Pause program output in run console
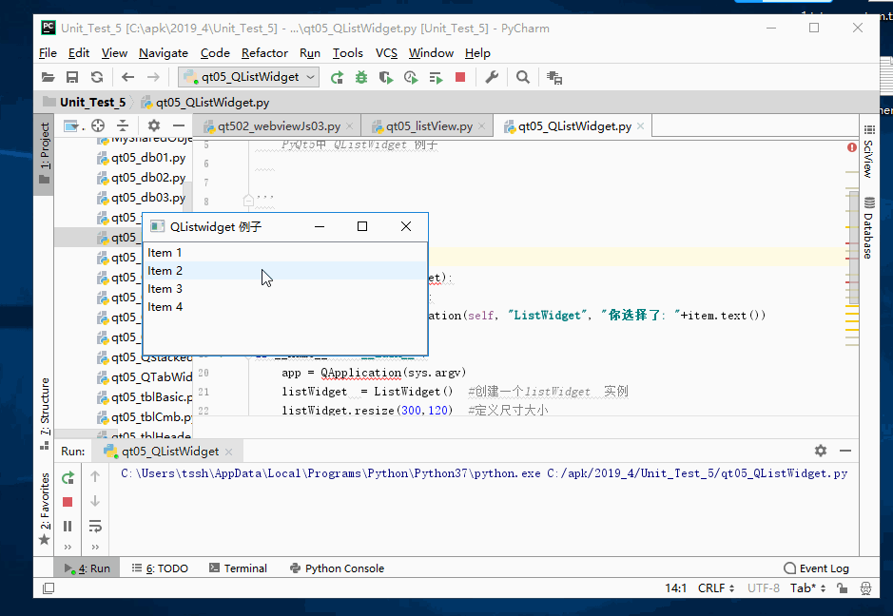This screenshot has width=893, height=616. (x=68, y=526)
